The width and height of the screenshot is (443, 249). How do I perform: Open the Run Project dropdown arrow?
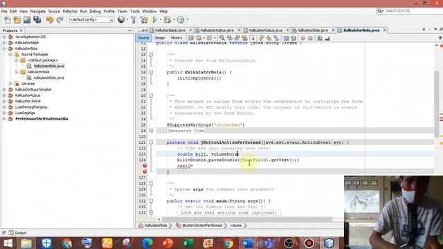click(x=161, y=20)
